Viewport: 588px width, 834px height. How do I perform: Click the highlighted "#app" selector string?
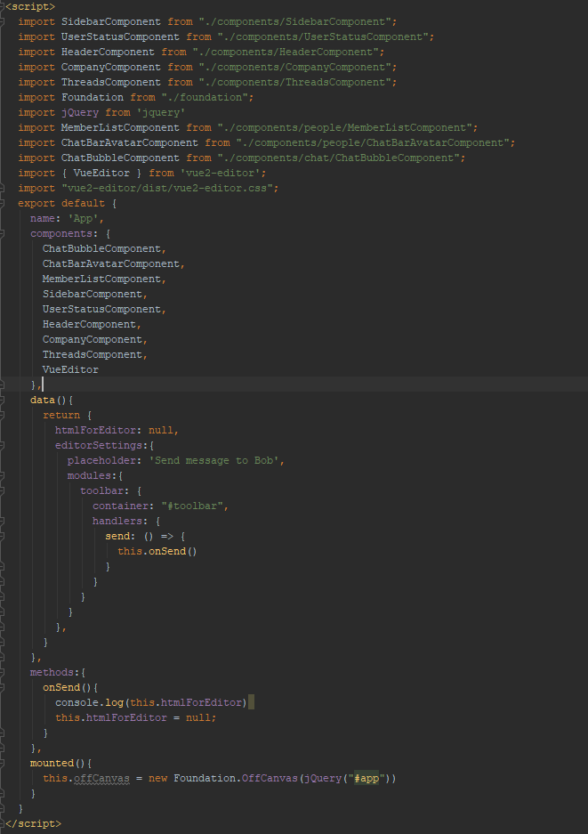coord(366,778)
